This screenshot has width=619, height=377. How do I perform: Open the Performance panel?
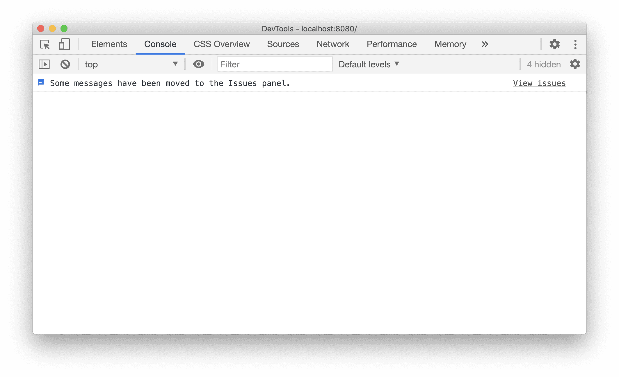click(x=391, y=44)
